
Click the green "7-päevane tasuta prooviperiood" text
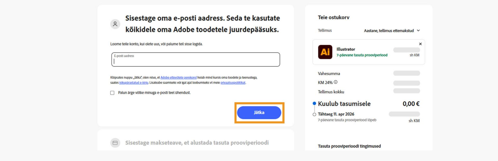362,55
